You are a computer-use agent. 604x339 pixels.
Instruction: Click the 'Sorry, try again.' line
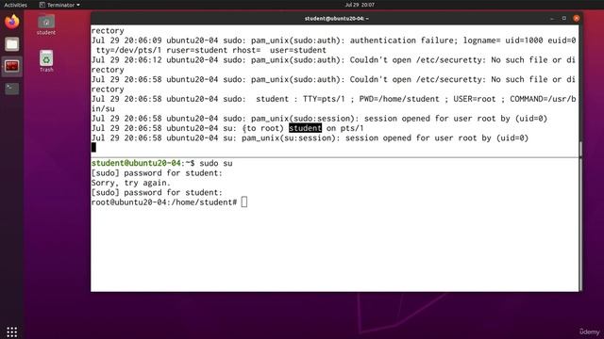pyautogui.click(x=130, y=183)
